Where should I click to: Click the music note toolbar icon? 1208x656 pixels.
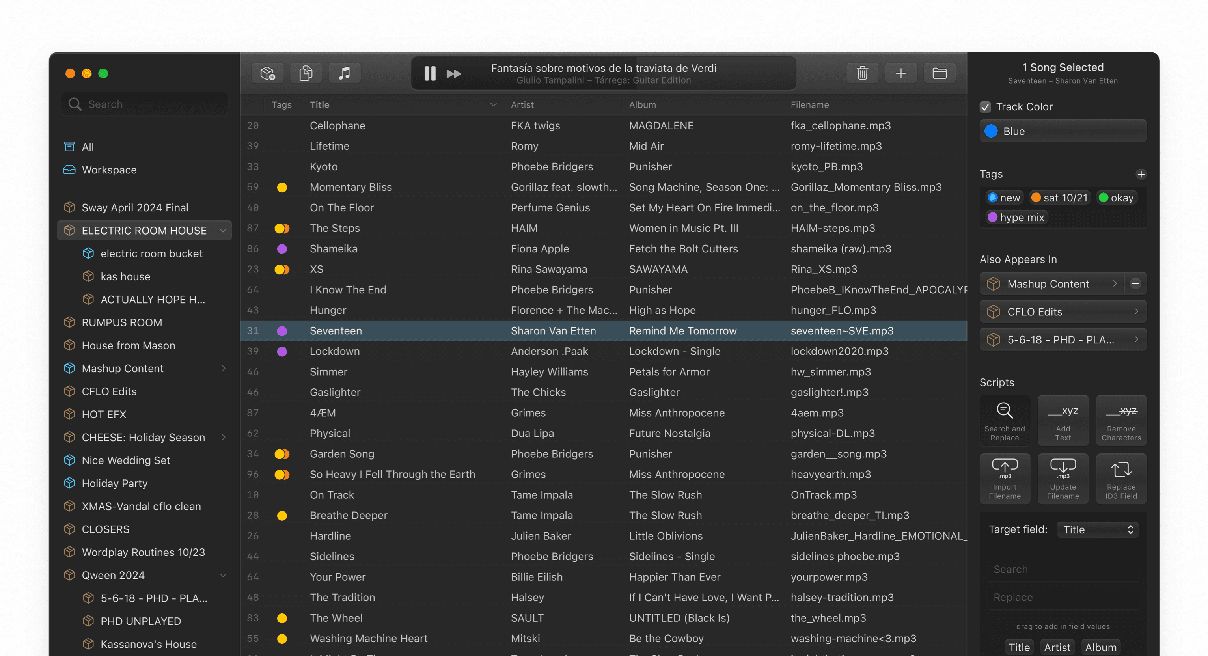coord(344,73)
